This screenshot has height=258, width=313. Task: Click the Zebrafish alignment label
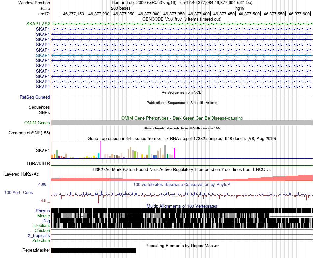click(x=41, y=241)
